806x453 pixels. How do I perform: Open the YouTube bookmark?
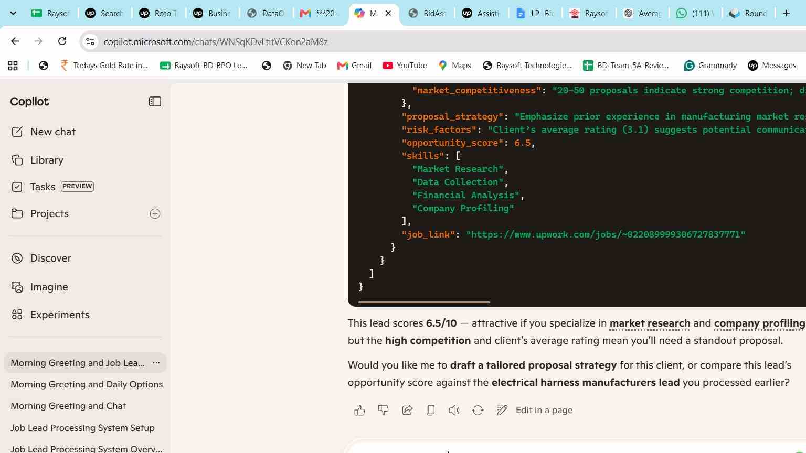[405, 66]
